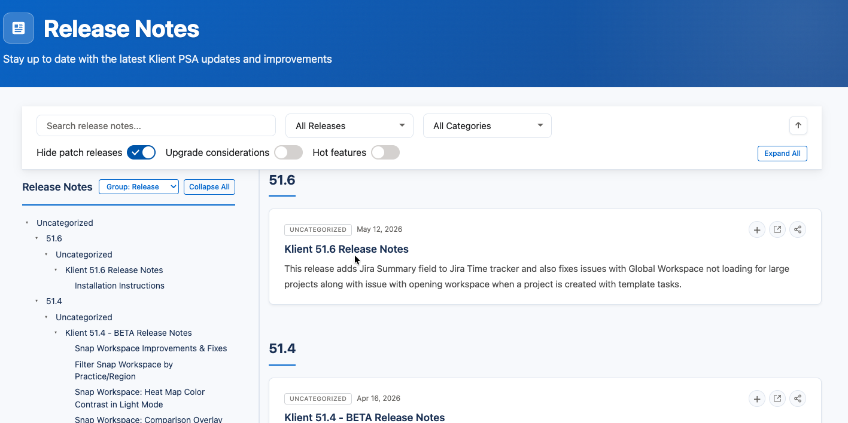Click the Search release notes field
Viewport: 848px width, 423px height.
pyautogui.click(x=156, y=125)
